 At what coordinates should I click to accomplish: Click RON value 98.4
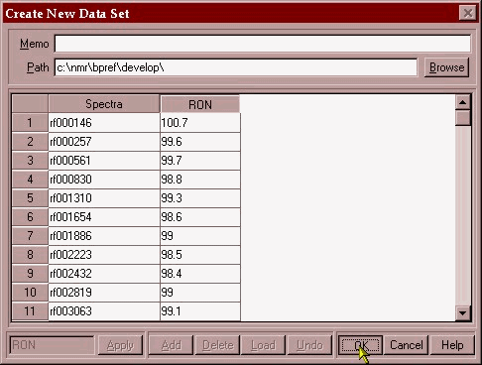200,274
